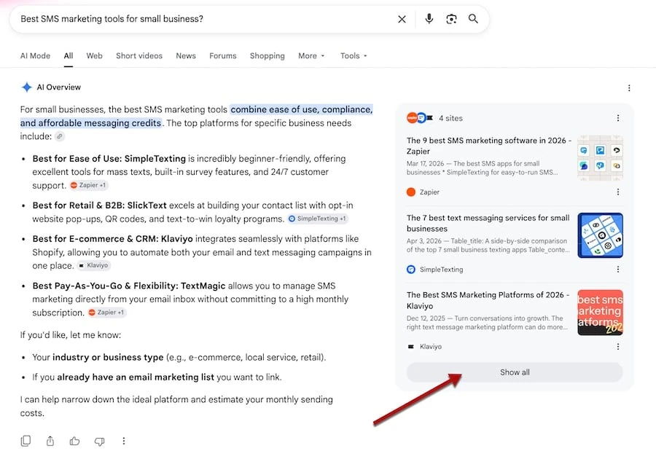Image resolution: width=656 pixels, height=451 pixels.
Task: Click Show all sources button
Action: click(x=515, y=372)
